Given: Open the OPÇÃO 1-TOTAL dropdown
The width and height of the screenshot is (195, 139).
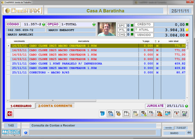Looking at the screenshot, I should point(94,24).
